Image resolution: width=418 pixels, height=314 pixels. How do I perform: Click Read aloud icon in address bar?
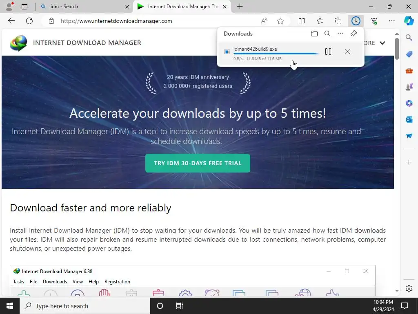(264, 21)
